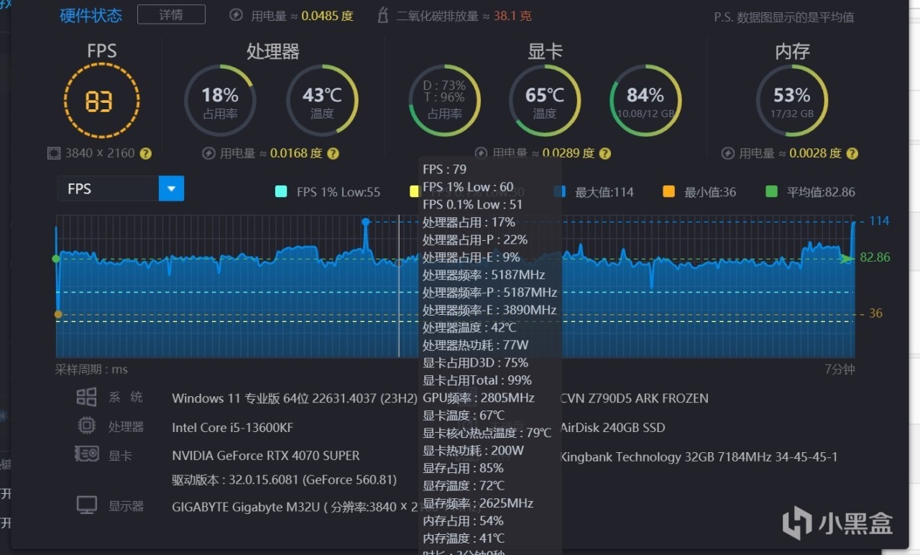Click the NVIDIA GeForce RTX 4070 SUPER text
The image size is (920, 555).
(266, 456)
